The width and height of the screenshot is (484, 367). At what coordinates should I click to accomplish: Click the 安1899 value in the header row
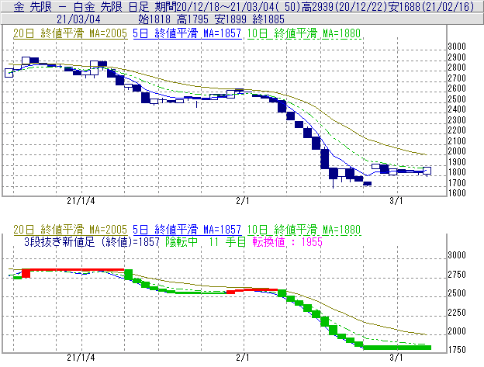point(230,19)
